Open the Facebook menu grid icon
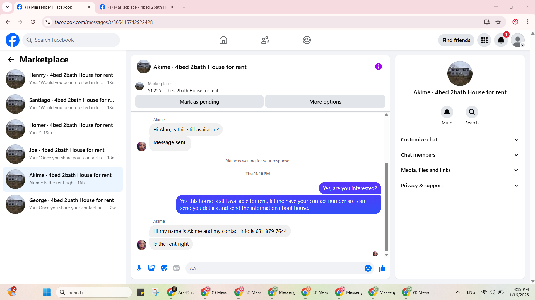Viewport: 535px width, 300px height. click(x=484, y=40)
